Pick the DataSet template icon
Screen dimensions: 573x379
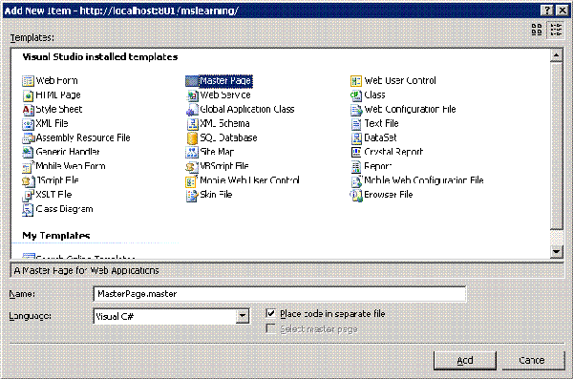click(x=356, y=138)
